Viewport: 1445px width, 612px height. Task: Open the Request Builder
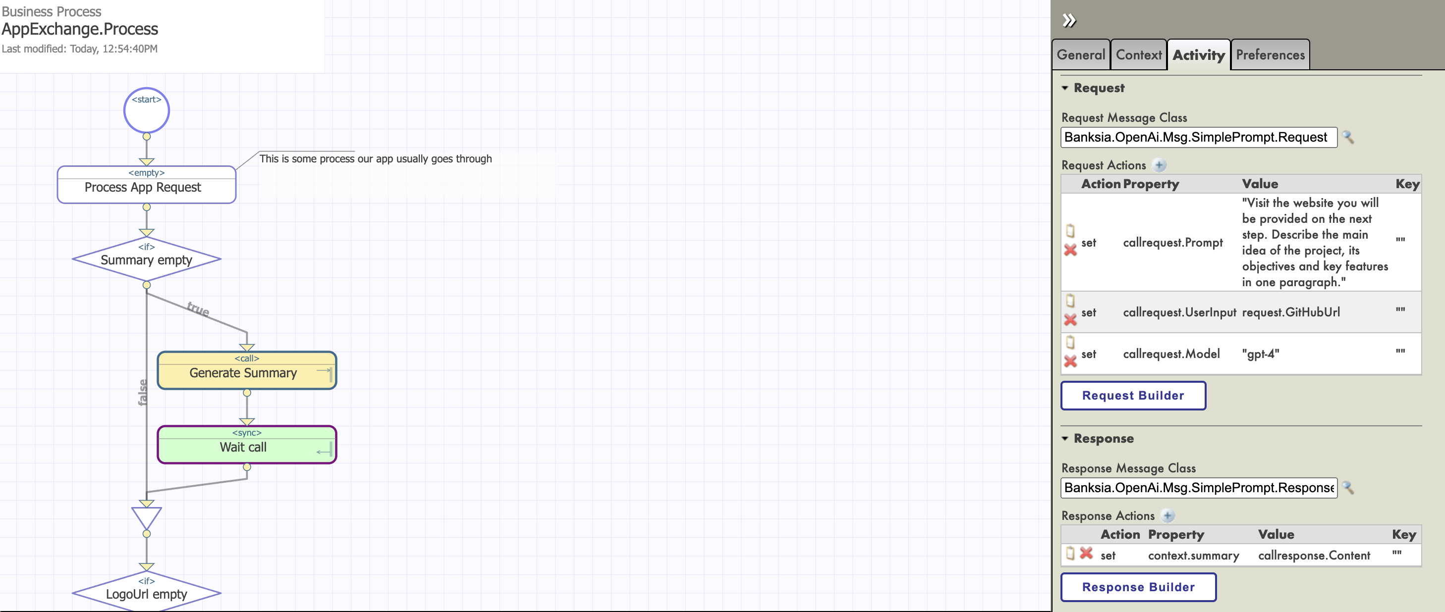pos(1132,396)
